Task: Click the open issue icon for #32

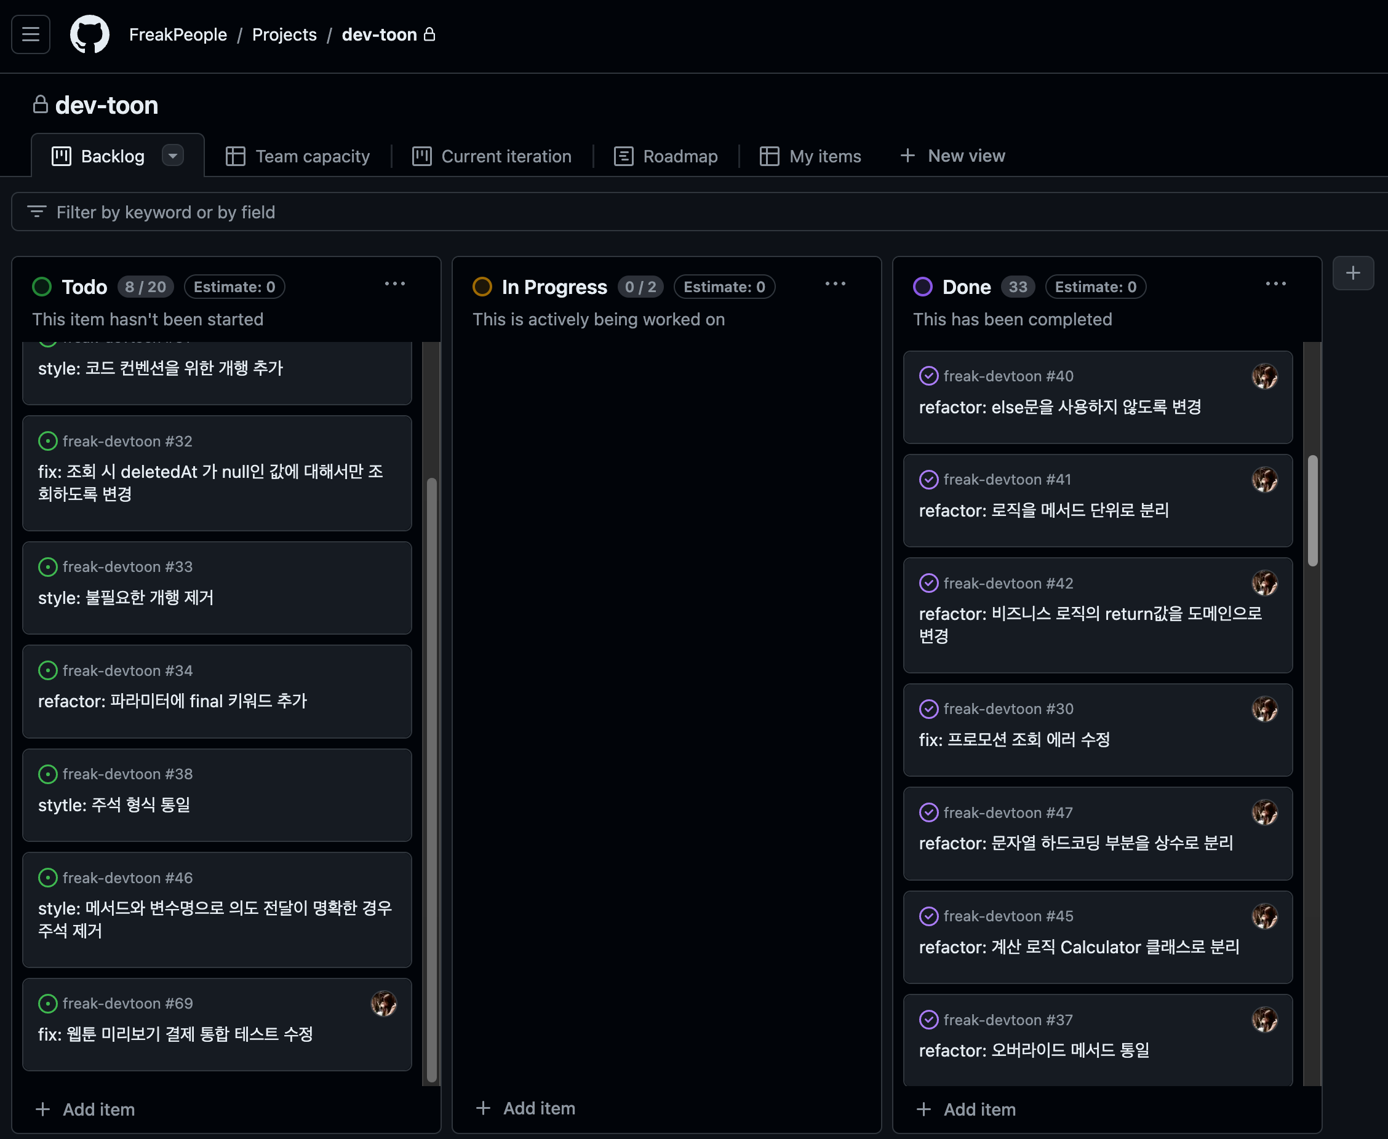Action: click(x=47, y=441)
